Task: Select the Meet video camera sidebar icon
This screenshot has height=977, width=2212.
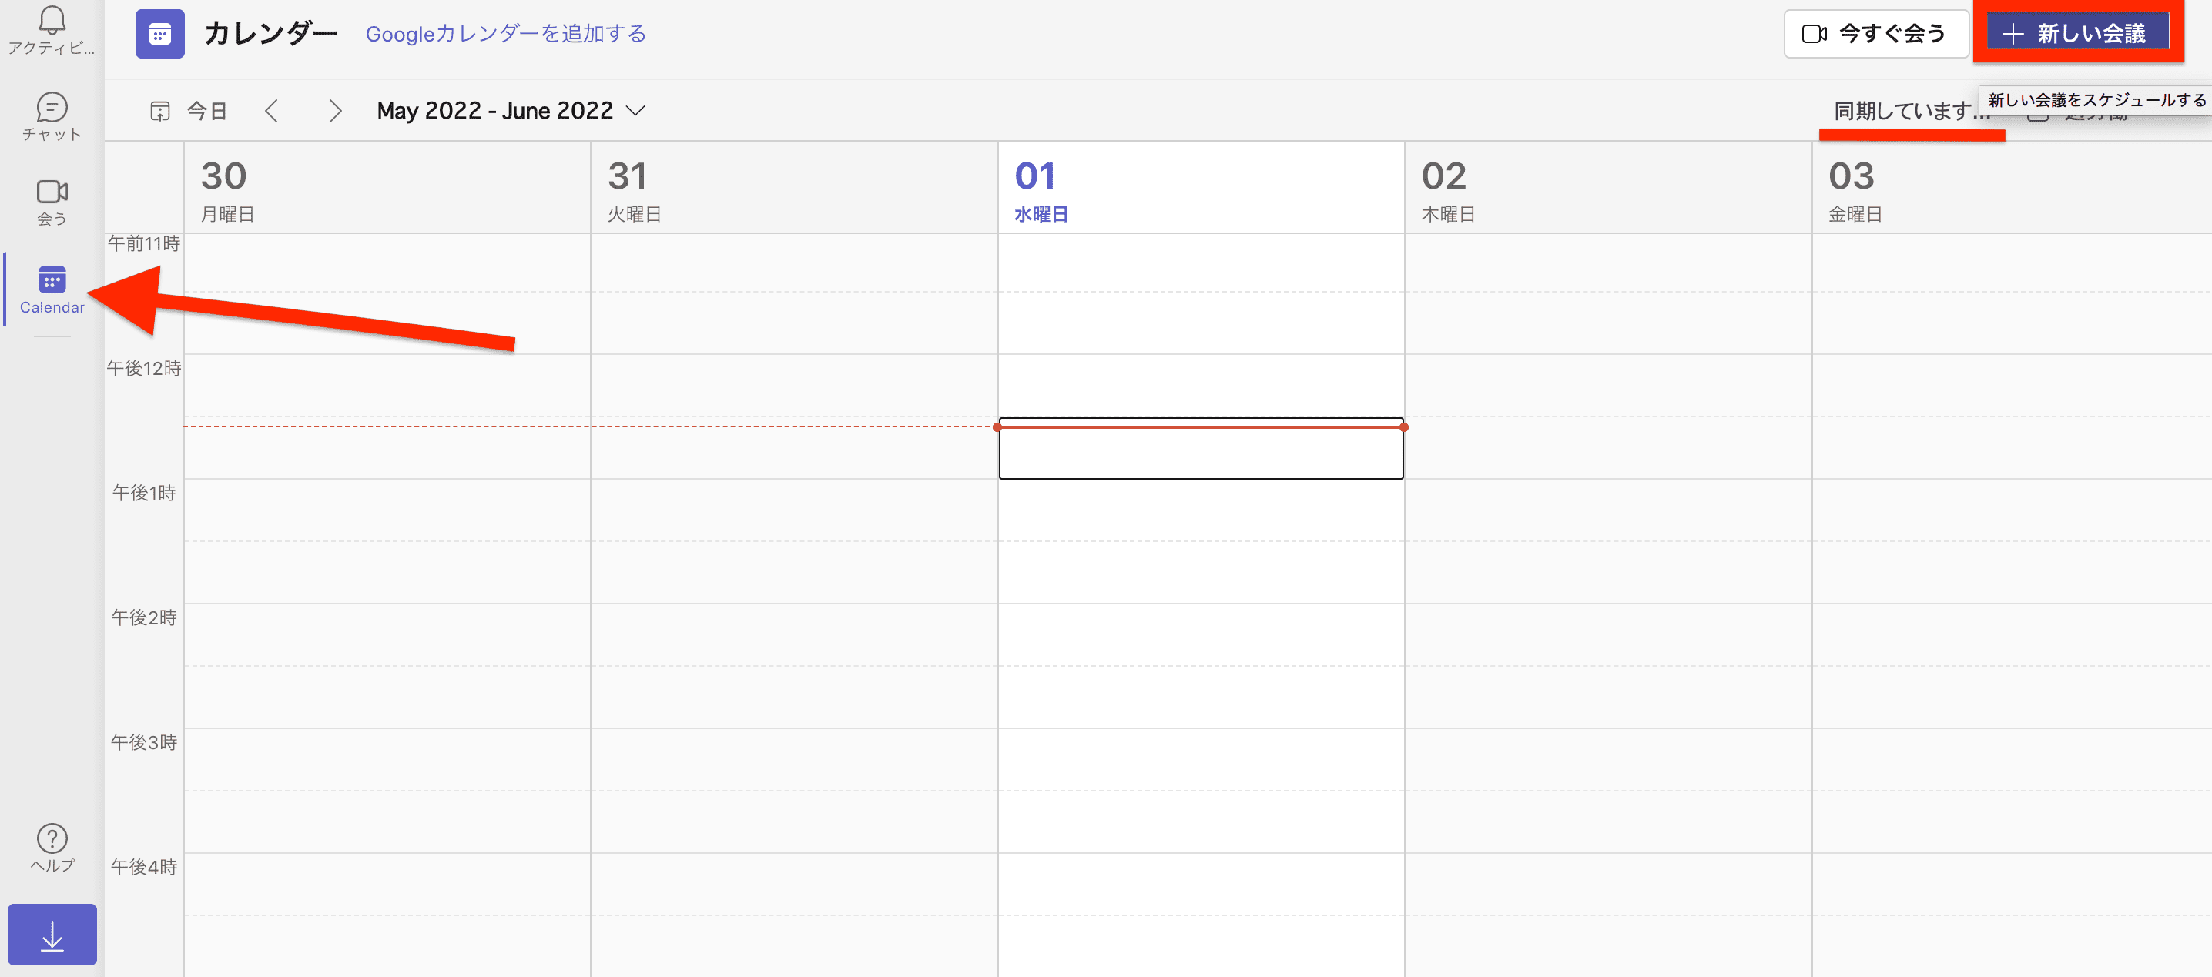Action: tap(52, 201)
